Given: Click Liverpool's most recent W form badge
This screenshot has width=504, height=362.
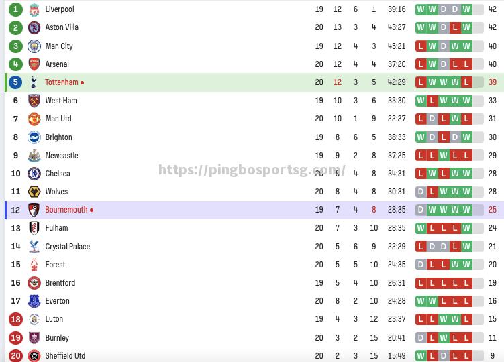Looking at the screenshot, I should tap(466, 9).
